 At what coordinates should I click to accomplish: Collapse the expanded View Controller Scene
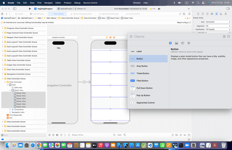[x=3, y=79]
